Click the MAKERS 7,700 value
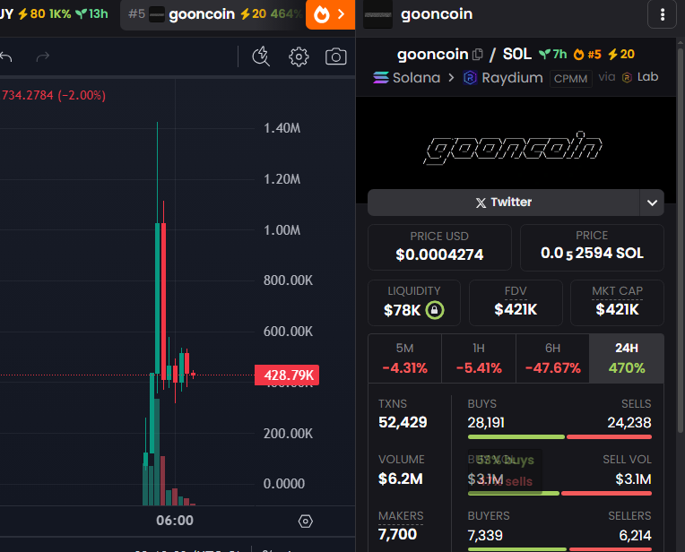Image resolution: width=685 pixels, height=552 pixels. (397, 534)
